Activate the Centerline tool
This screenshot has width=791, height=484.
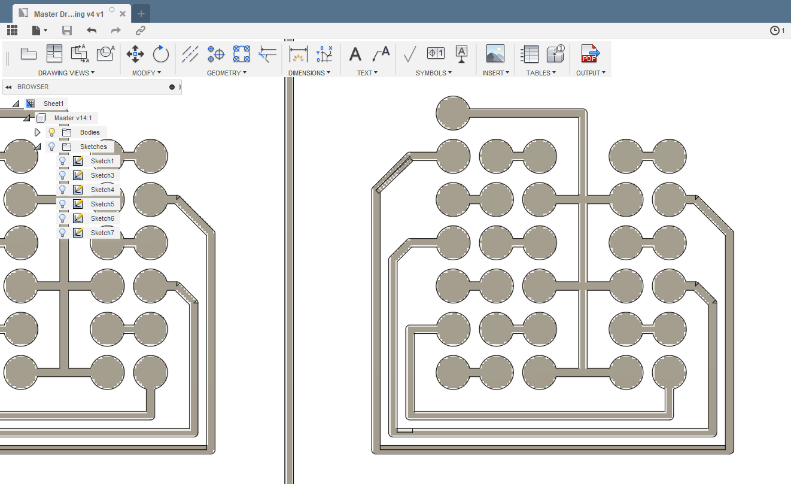click(x=190, y=54)
